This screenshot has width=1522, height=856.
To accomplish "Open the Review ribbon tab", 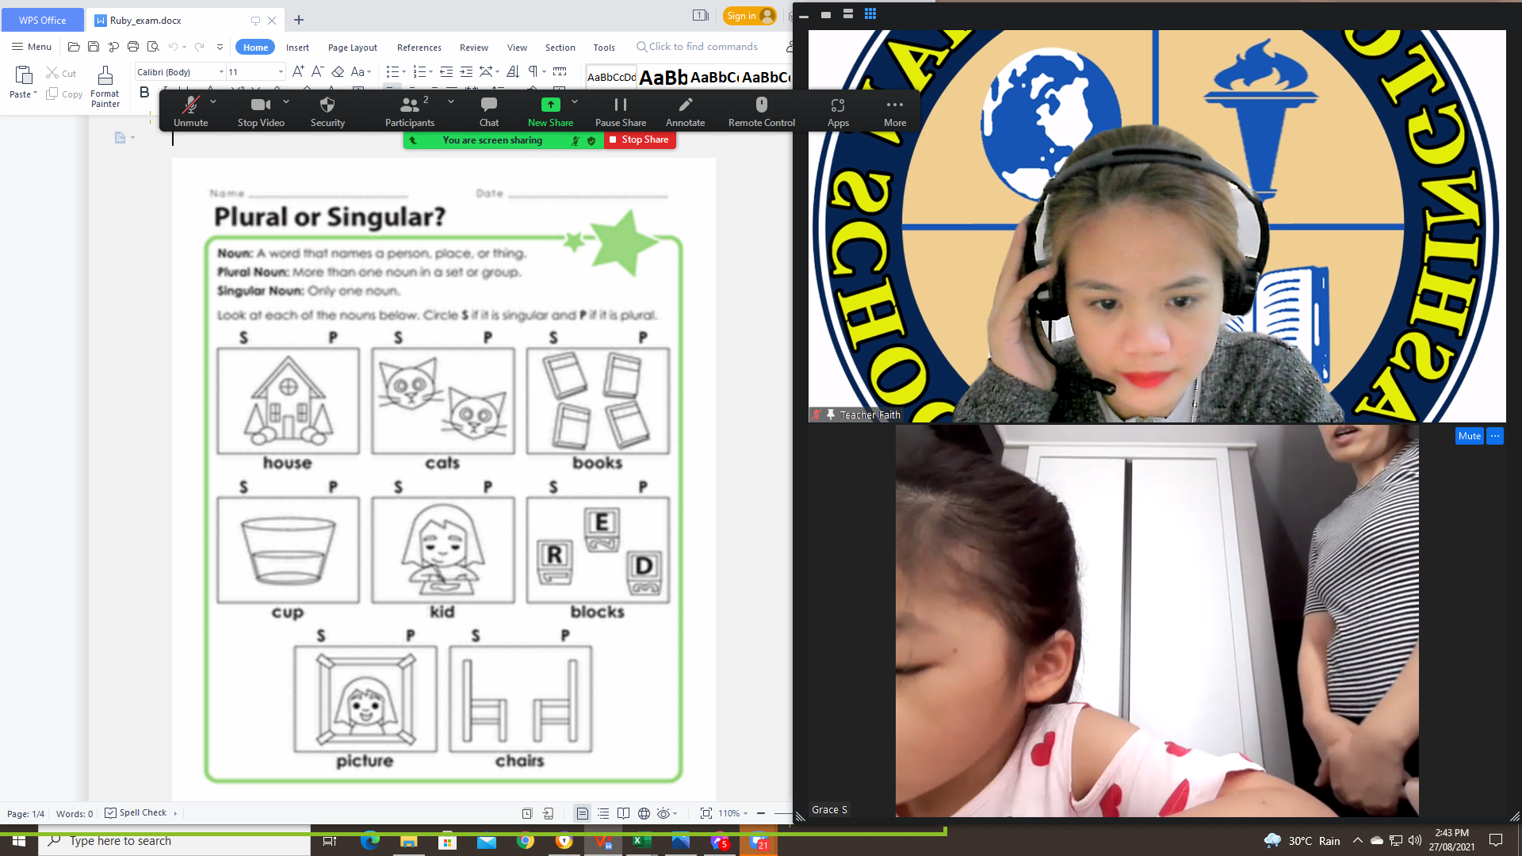I will click(x=474, y=48).
